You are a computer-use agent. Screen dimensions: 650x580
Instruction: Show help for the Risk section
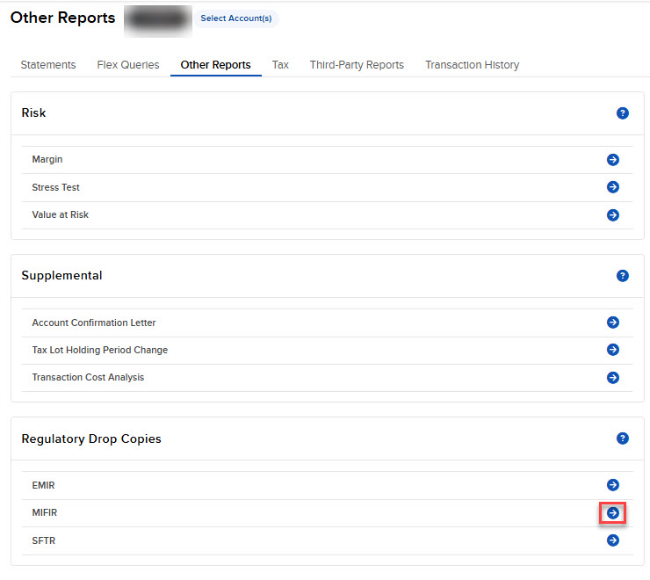pos(622,113)
